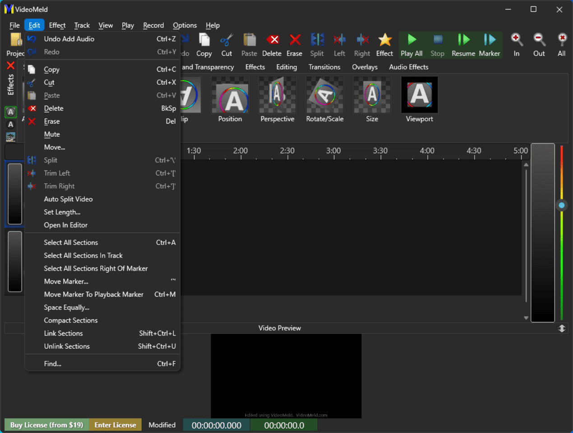The width and height of the screenshot is (573, 433).
Task: Choose Mute in the Edit menu
Action: (x=102, y=134)
